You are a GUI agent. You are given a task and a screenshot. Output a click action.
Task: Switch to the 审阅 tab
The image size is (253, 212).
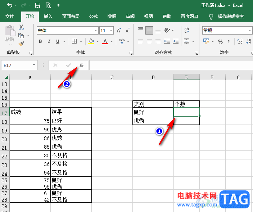[x=130, y=17]
